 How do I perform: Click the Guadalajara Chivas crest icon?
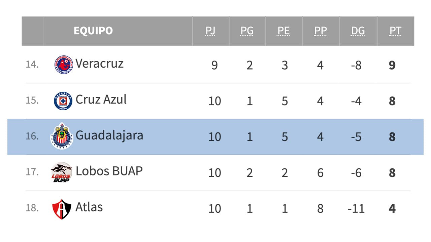pos(62,136)
